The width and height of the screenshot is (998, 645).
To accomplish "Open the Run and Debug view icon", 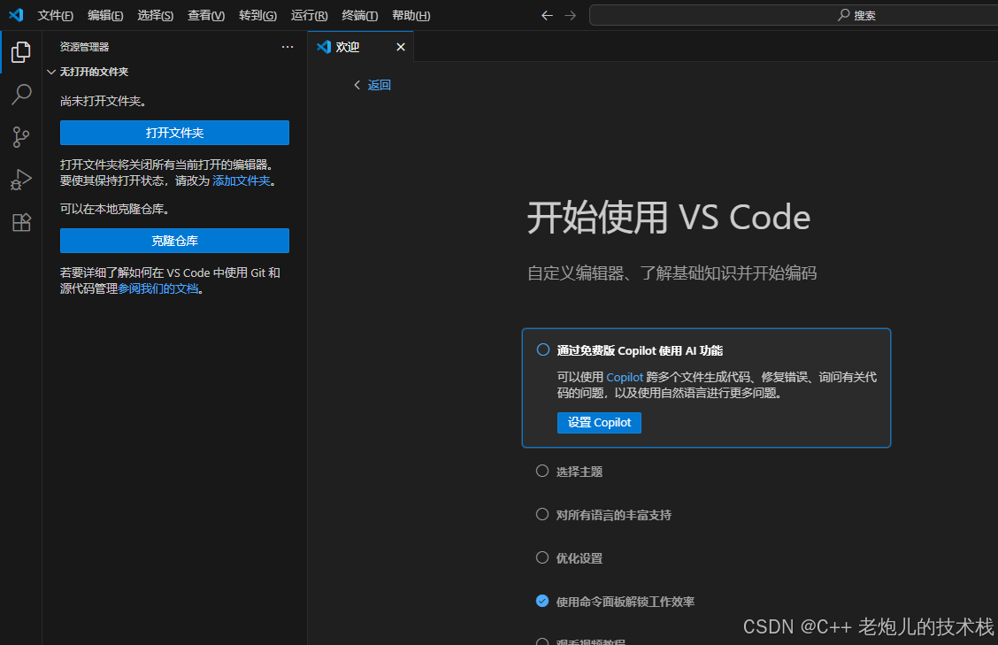I will (x=21, y=180).
